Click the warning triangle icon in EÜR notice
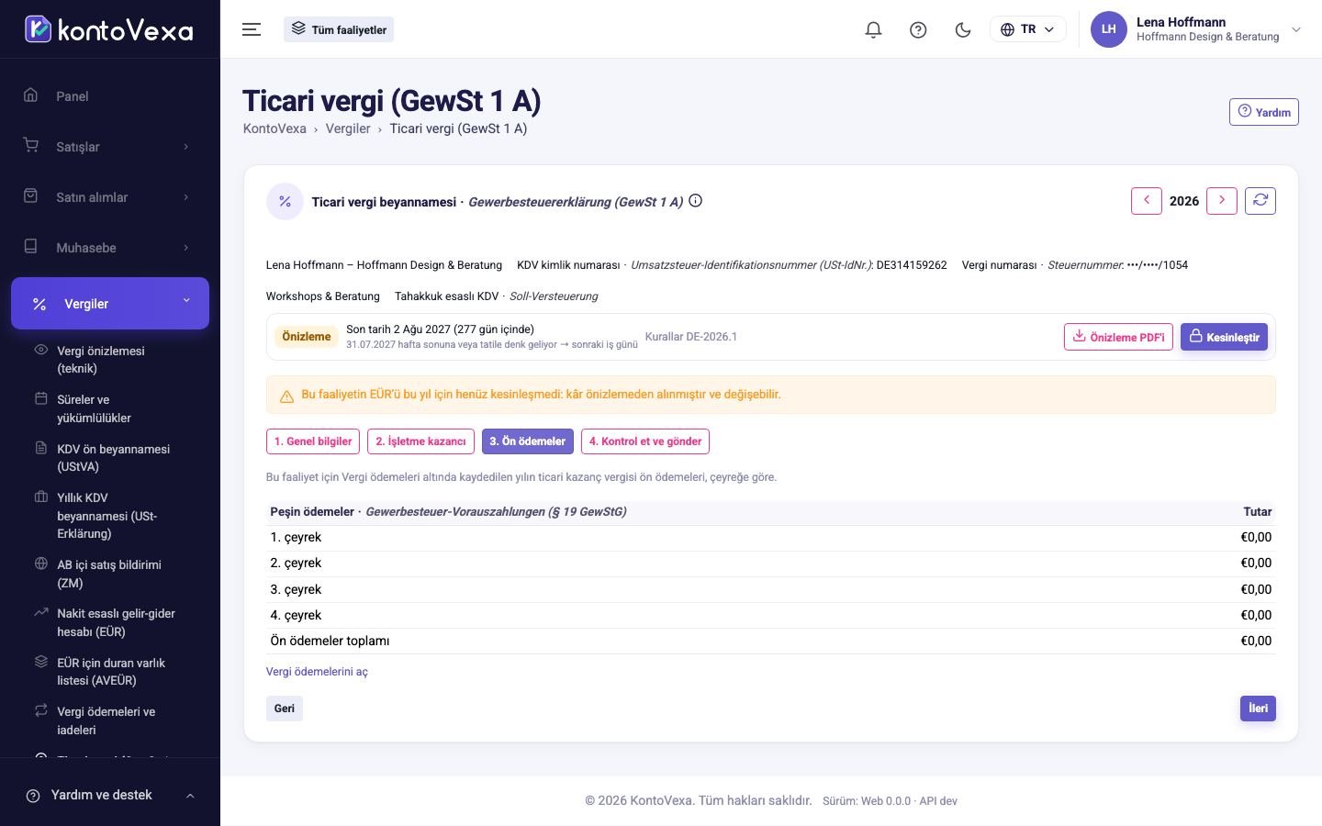Viewport: 1322px width, 826px height. 286,396
